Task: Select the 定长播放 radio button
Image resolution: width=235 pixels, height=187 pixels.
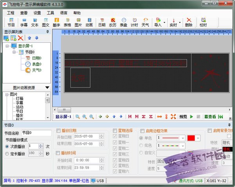Action: [7, 154]
